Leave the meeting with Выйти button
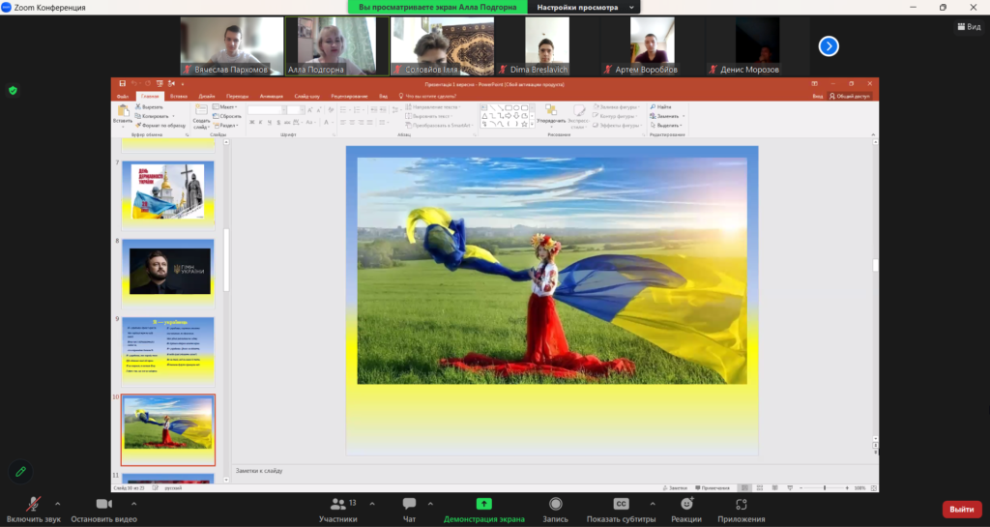Screen dimensions: 990x527 click(x=962, y=510)
